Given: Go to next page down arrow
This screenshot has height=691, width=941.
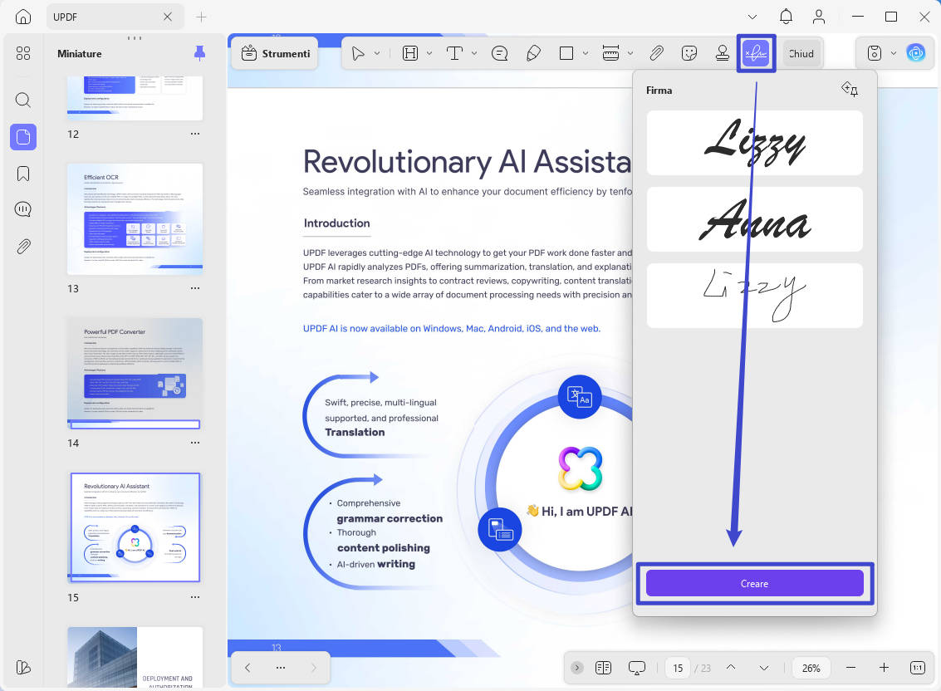Looking at the screenshot, I should point(763,668).
